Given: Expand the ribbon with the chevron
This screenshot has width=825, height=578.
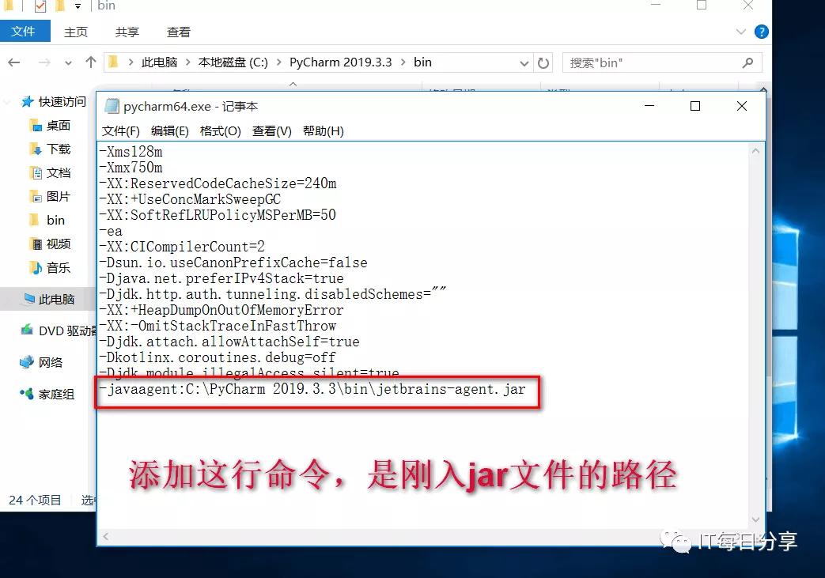Looking at the screenshot, I should tap(741, 32).
